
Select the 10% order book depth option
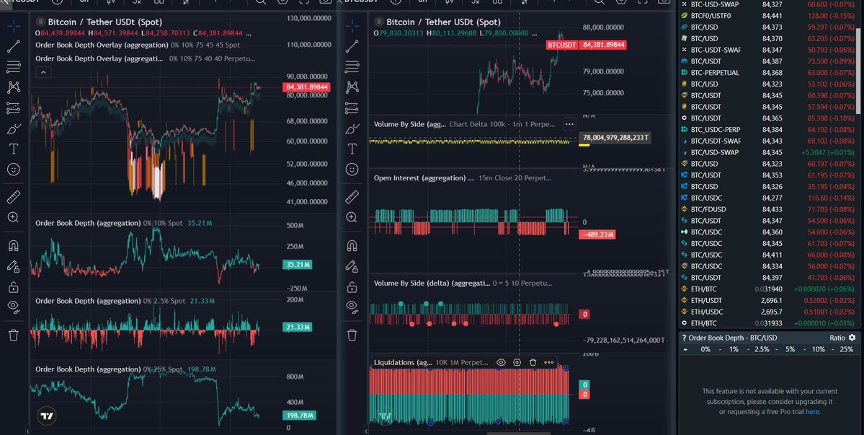[x=819, y=350]
